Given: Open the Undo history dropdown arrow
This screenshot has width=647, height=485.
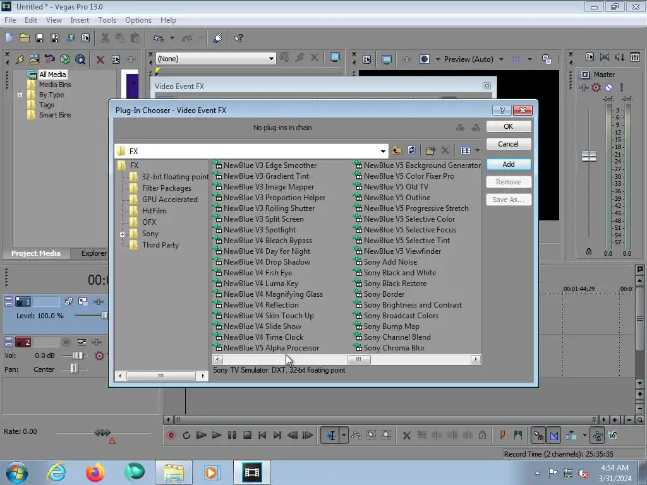Looking at the screenshot, I should coord(172,38).
